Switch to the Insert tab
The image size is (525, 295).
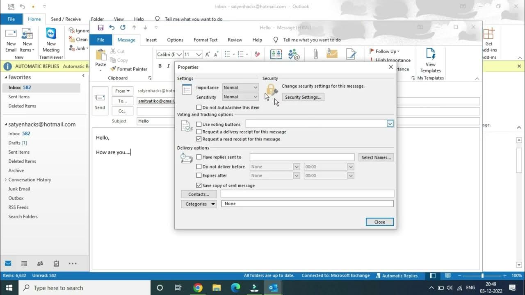[151, 40]
